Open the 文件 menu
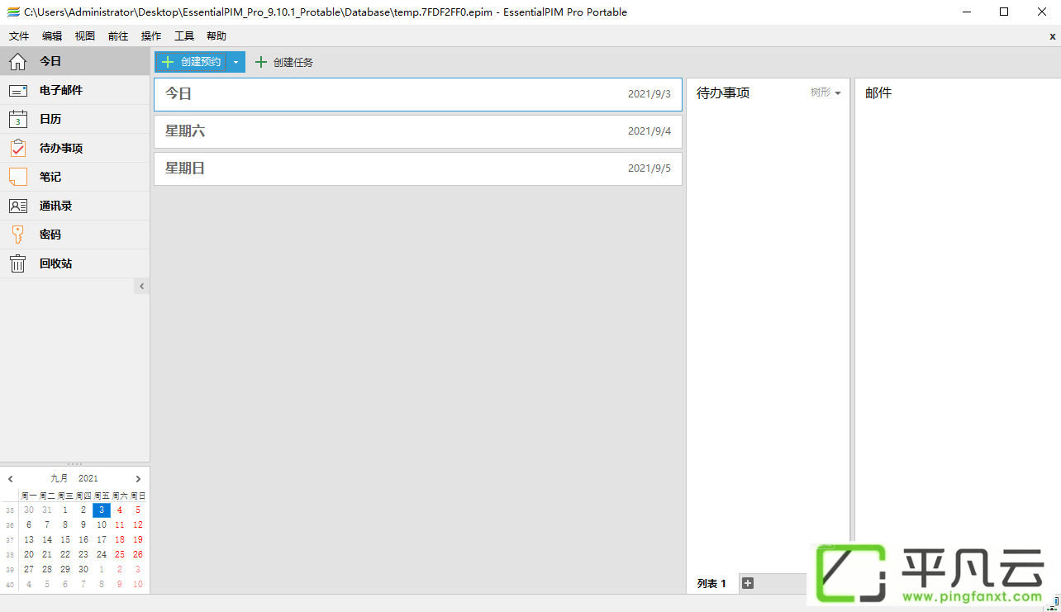 click(19, 36)
